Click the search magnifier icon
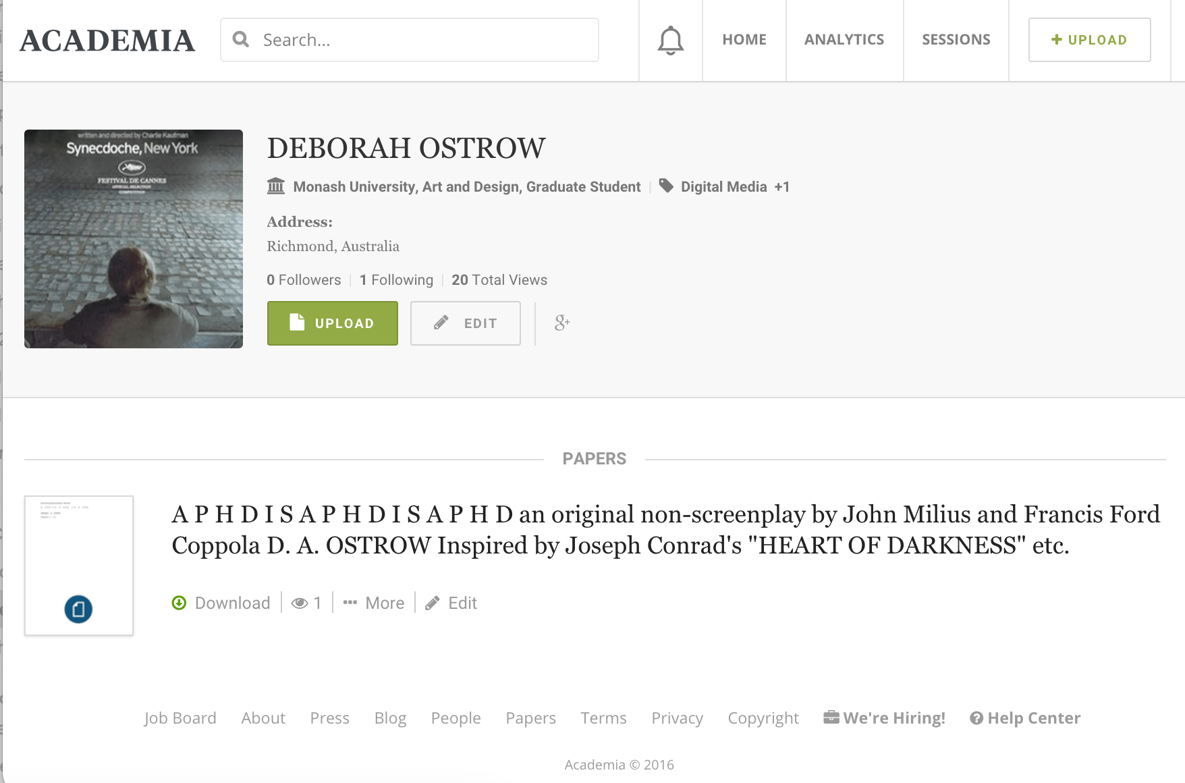Screen dimensions: 1185x783 pyautogui.click(x=241, y=40)
